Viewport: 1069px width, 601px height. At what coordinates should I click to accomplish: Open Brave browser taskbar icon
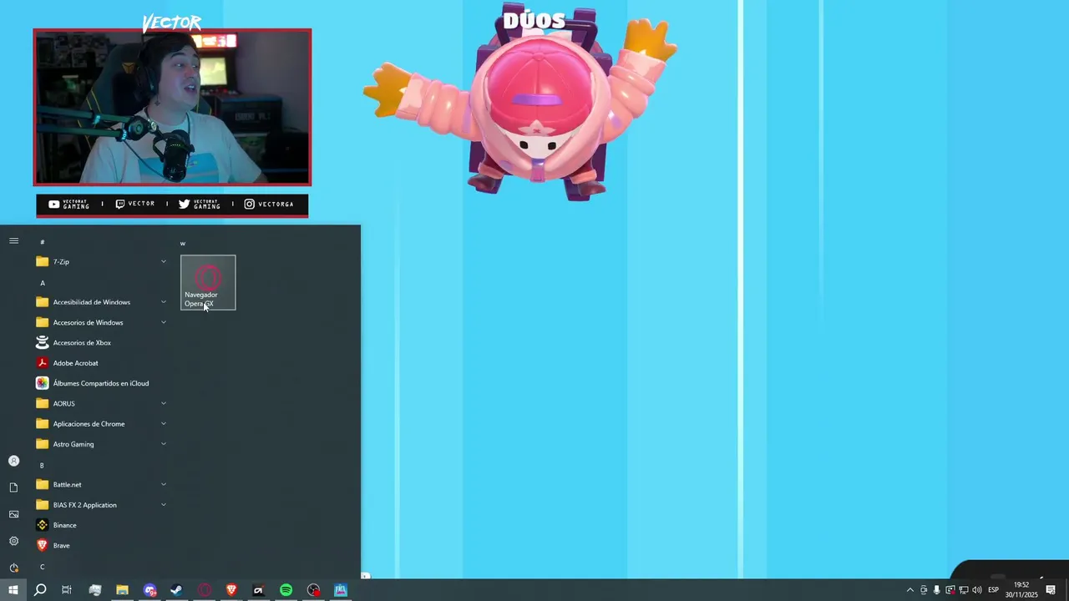click(231, 590)
